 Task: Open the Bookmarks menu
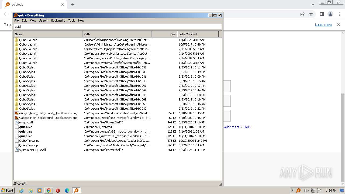pyautogui.click(x=58, y=20)
